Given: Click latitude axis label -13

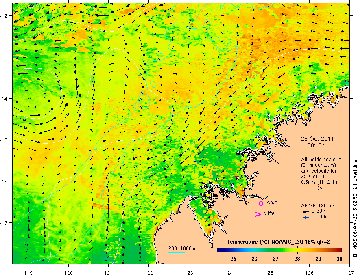Looking at the screenshot, I should coord(5,57).
